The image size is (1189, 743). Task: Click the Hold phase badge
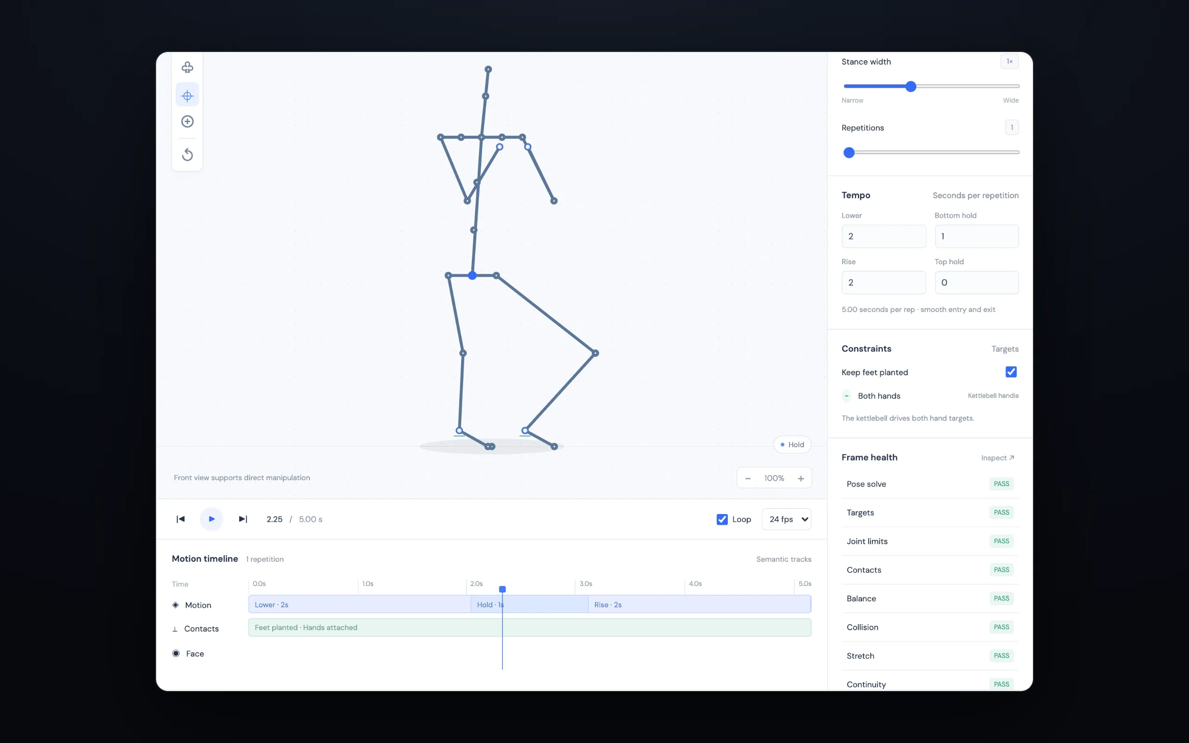tap(792, 444)
